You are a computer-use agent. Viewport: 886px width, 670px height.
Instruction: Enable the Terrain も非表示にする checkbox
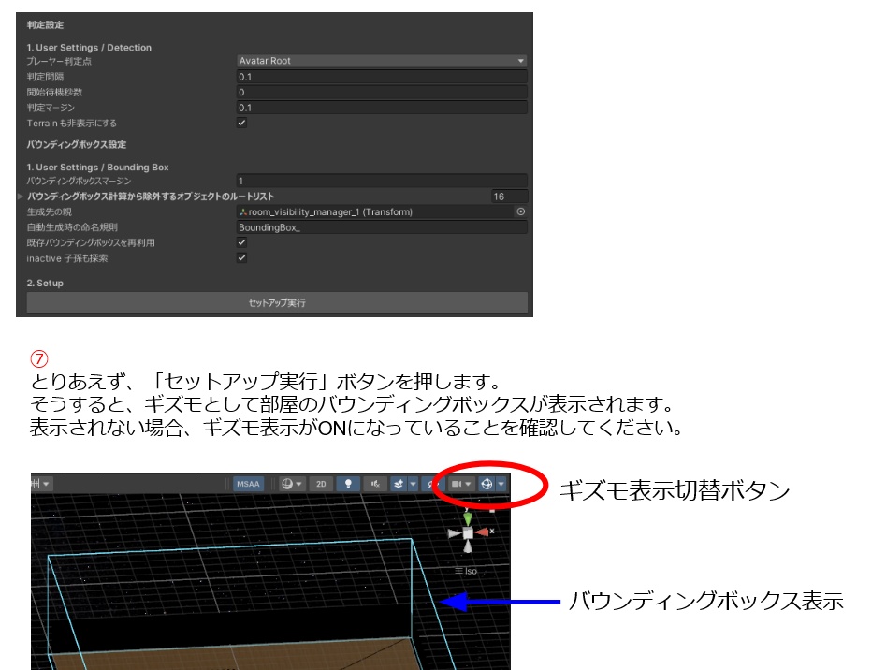click(241, 123)
